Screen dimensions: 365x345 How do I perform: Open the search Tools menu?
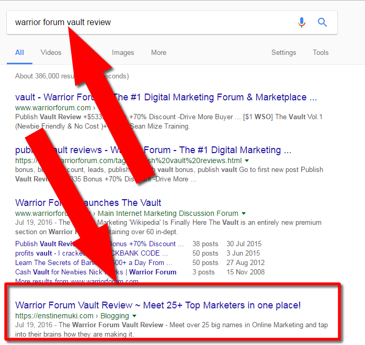point(321,53)
